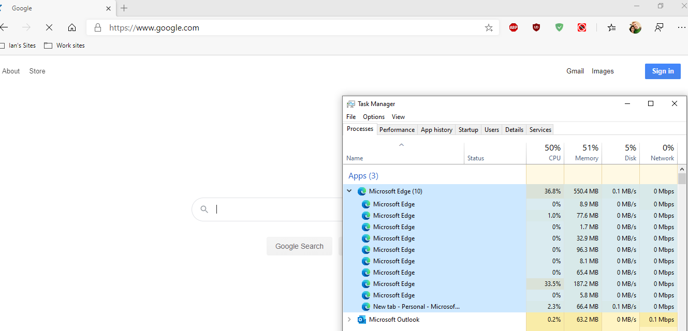Click the 550.4 MB memory value

[585, 191]
